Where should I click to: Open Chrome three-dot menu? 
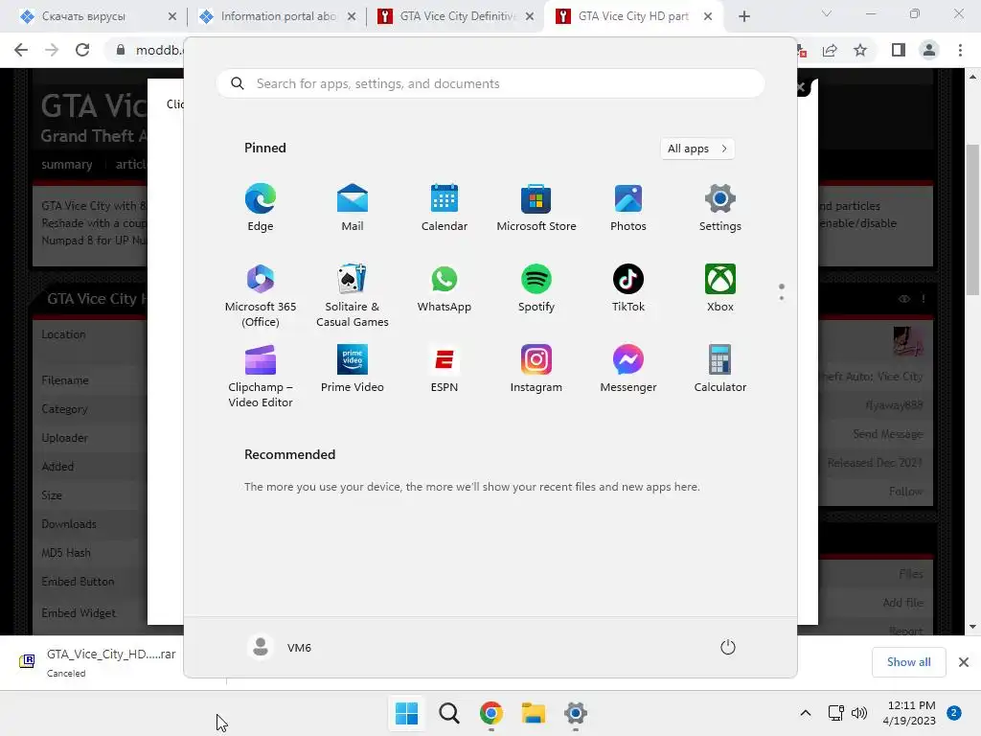[x=960, y=50]
